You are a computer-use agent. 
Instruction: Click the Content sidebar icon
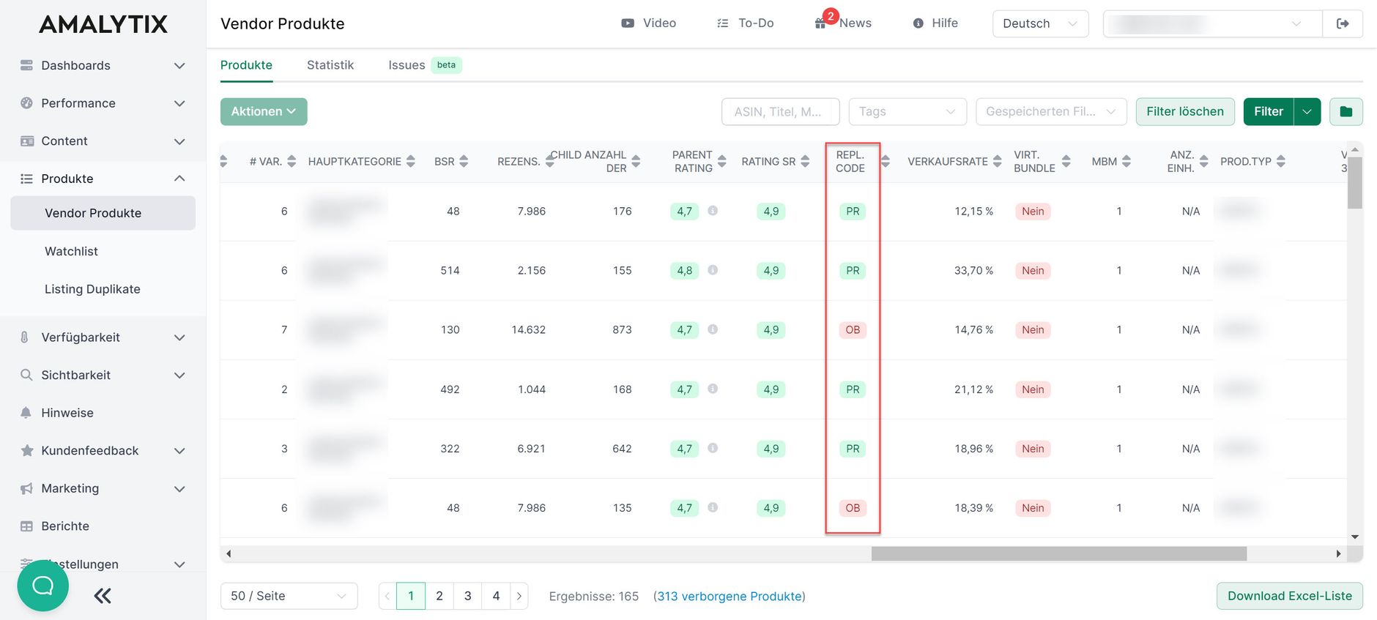click(26, 141)
